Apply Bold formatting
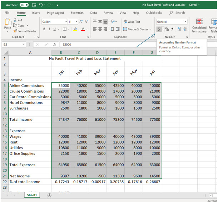The image size is (218, 203). point(44,29)
